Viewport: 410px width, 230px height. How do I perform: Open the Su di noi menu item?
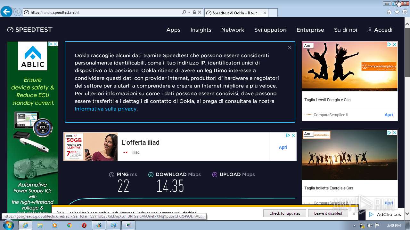345,30
